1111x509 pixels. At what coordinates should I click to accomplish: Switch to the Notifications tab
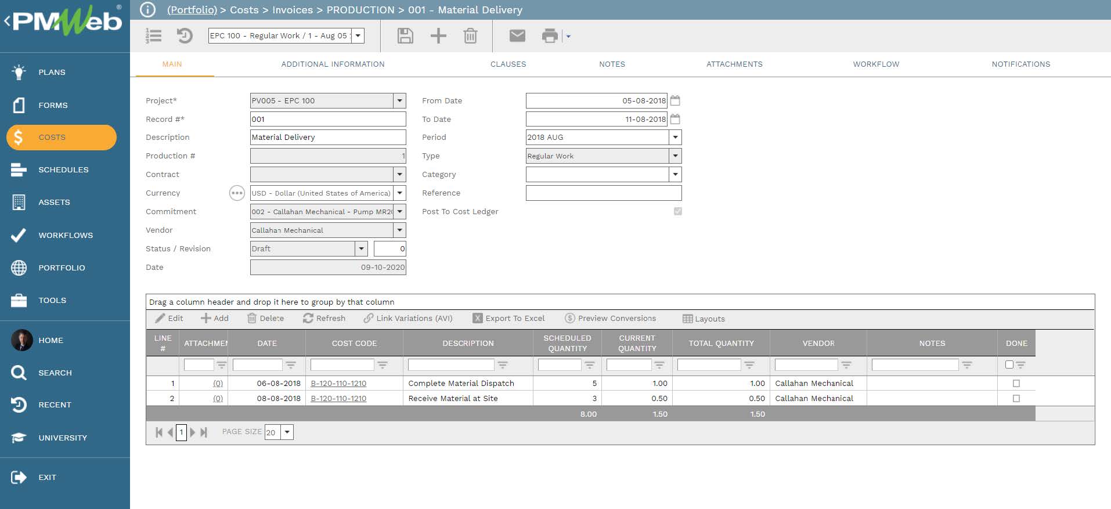(x=1020, y=64)
